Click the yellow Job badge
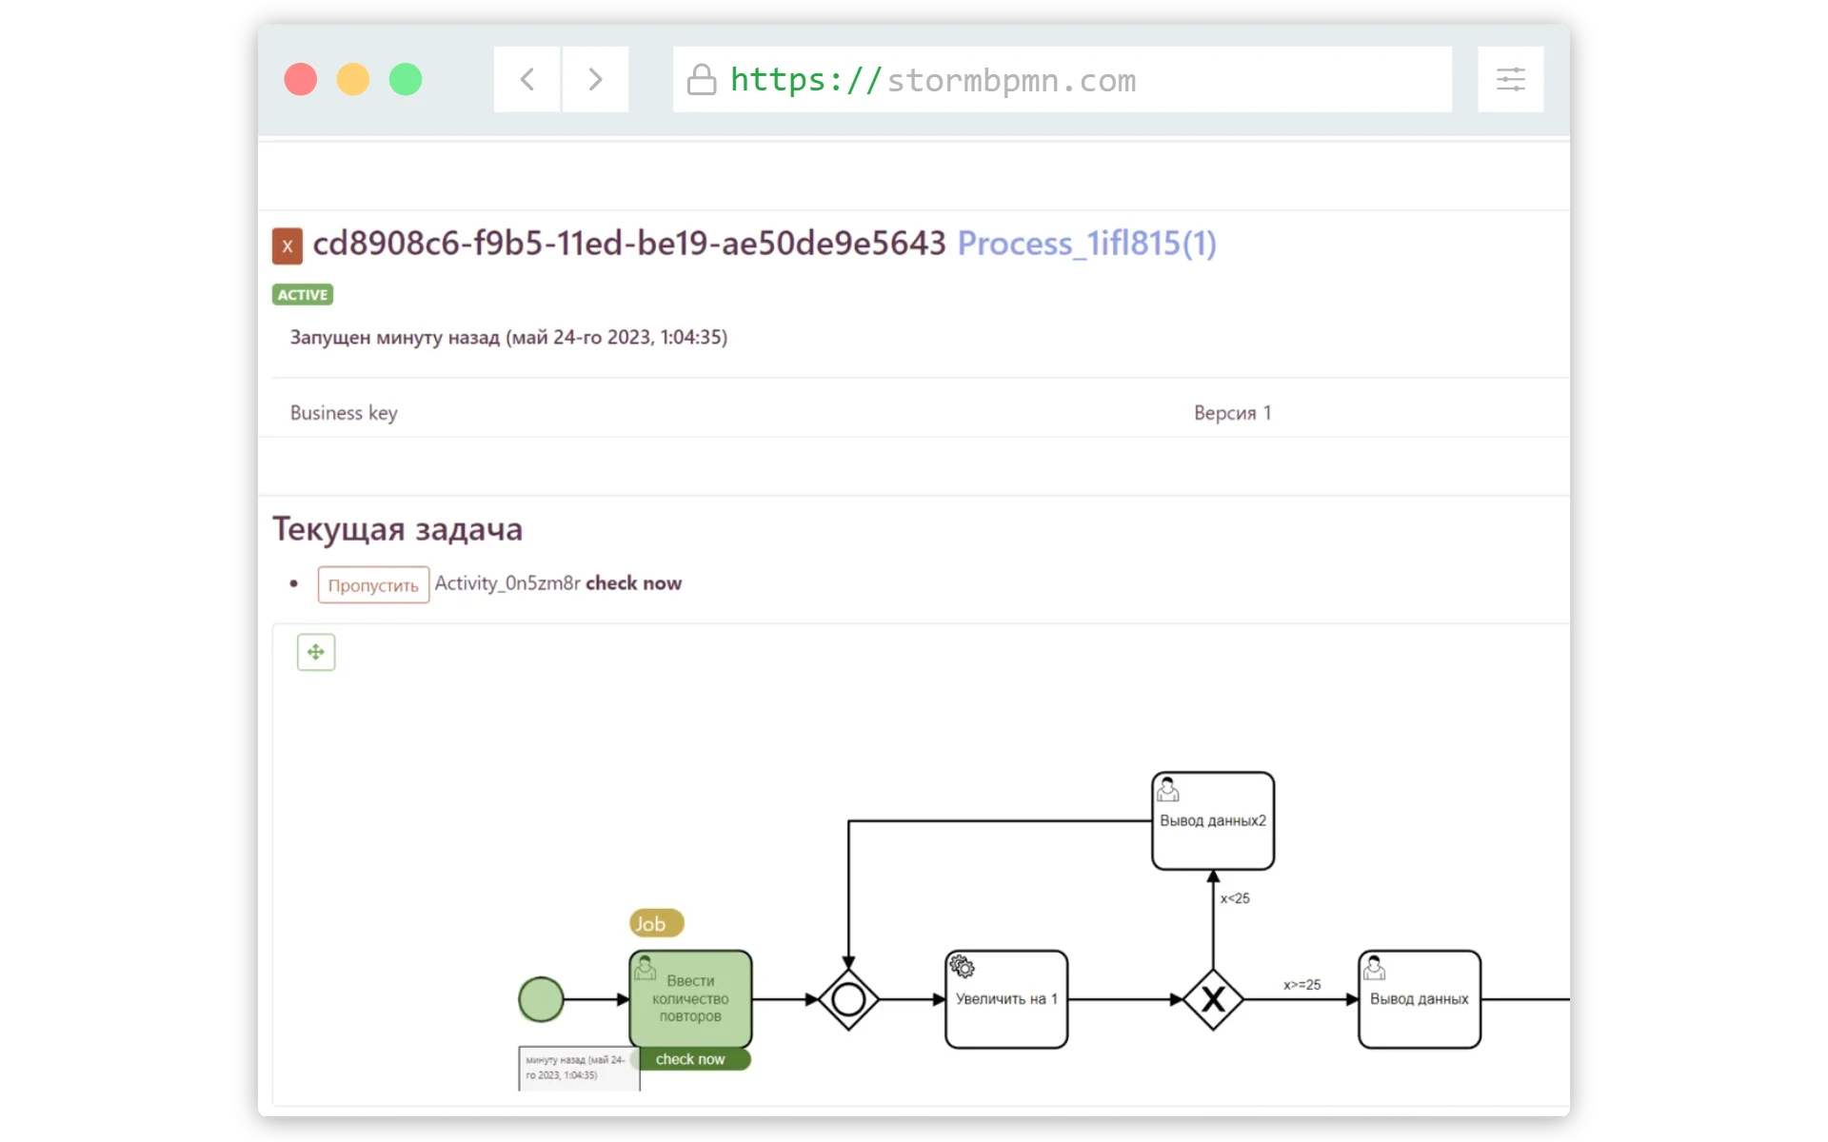1828x1142 pixels. click(x=656, y=923)
